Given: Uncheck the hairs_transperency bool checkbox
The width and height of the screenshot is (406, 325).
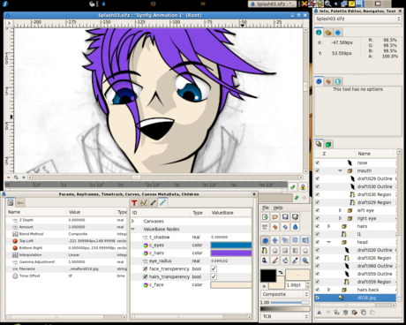Looking at the screenshot, I should [214, 276].
